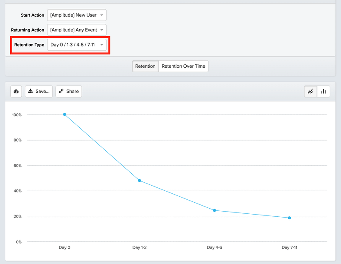The width and height of the screenshot is (341, 264).
Task: Click the dashboard gauge icon button
Action: tap(16, 91)
